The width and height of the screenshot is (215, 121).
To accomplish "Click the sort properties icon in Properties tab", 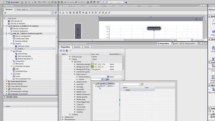I will pyautogui.click(x=61, y=51).
